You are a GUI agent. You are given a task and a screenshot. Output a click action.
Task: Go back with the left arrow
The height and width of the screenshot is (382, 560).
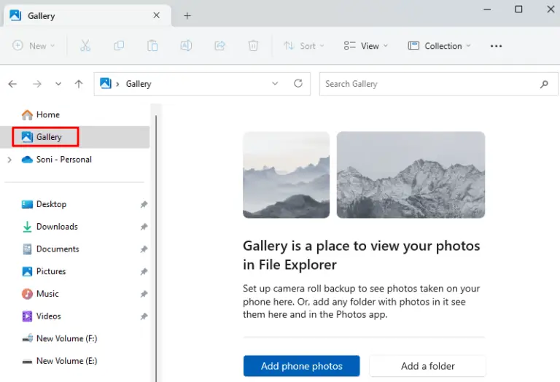click(12, 84)
